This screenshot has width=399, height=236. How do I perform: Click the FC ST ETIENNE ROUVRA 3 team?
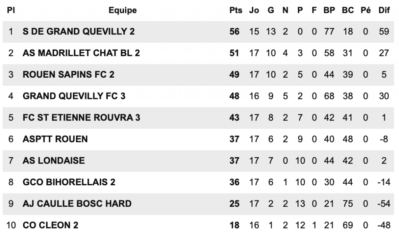(81, 117)
